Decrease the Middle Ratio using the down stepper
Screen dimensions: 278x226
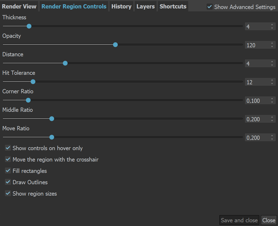point(272,120)
